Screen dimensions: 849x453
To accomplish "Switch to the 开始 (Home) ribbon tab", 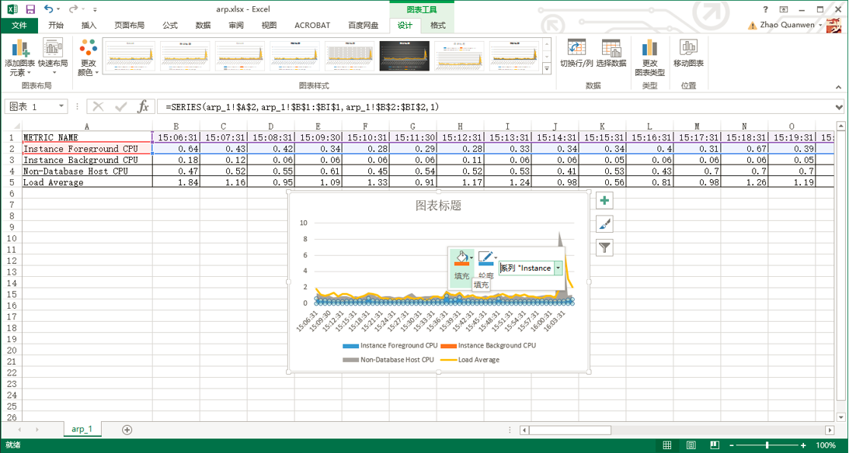I will coord(56,26).
